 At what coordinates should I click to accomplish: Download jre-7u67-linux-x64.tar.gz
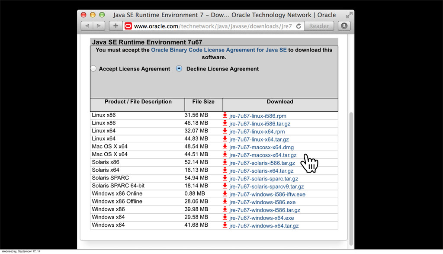click(x=259, y=139)
